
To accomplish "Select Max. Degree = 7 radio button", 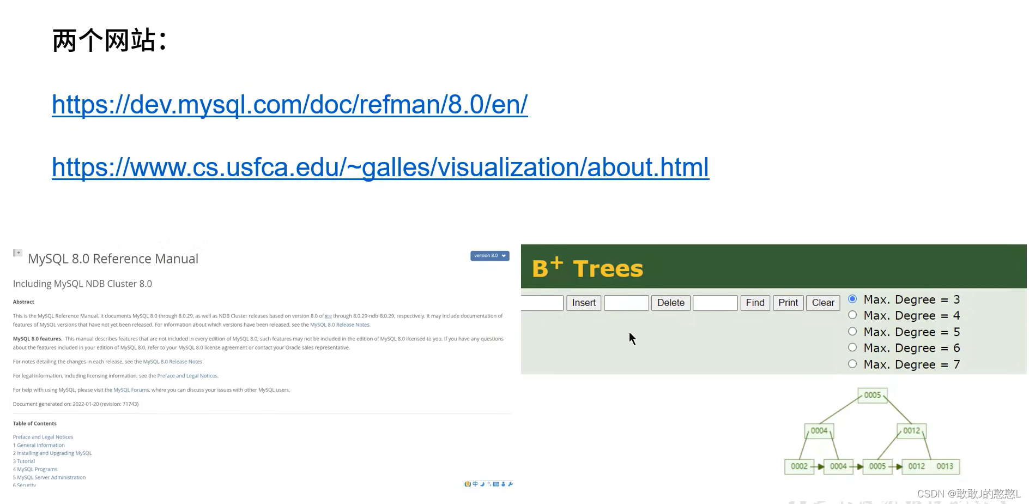I will [852, 364].
